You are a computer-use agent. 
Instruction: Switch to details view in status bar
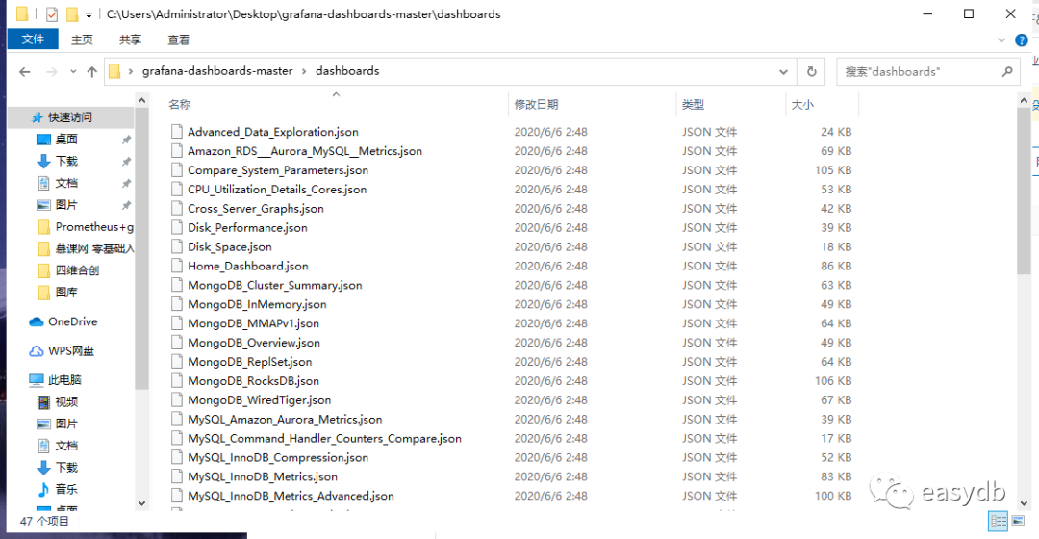tap(1000, 521)
